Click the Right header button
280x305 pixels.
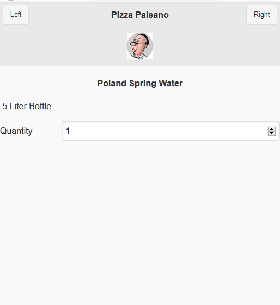(x=261, y=15)
